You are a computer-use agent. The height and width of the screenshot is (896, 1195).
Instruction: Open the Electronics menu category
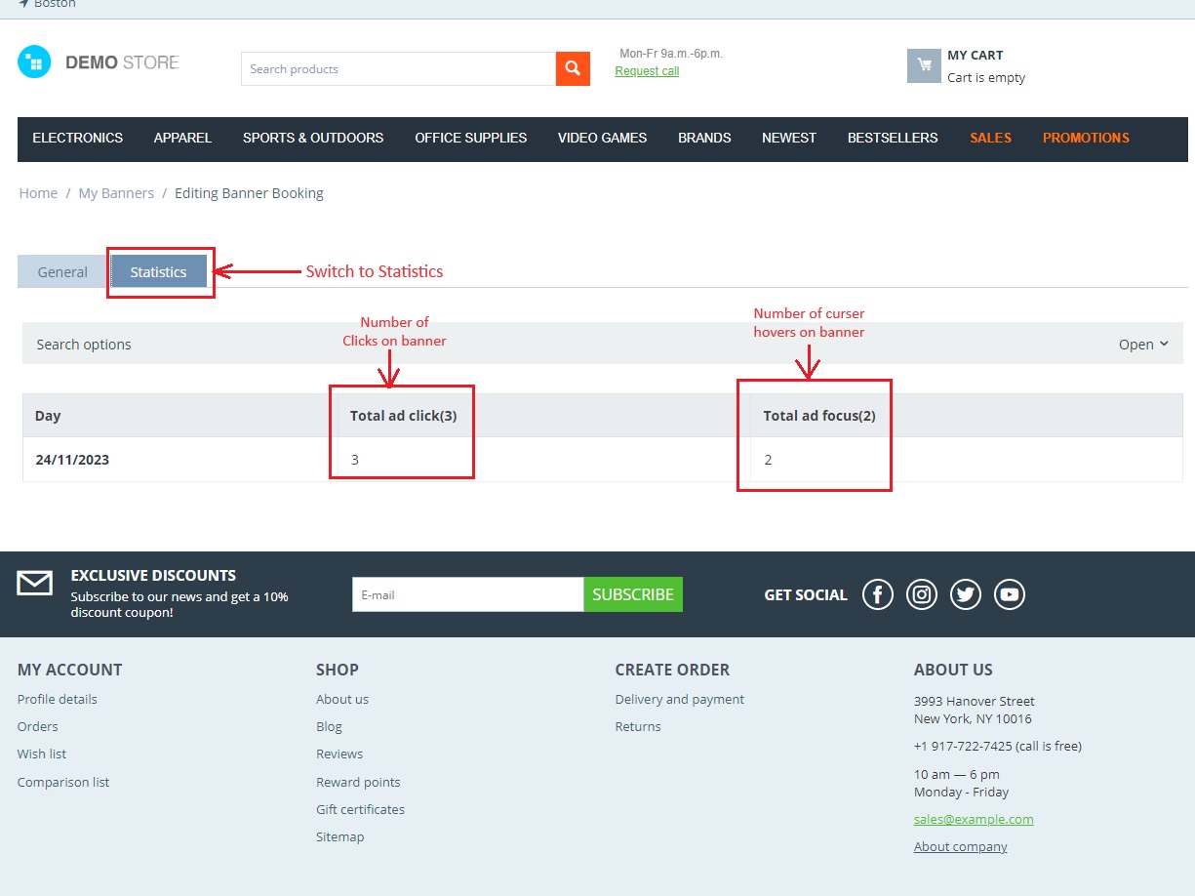78,138
